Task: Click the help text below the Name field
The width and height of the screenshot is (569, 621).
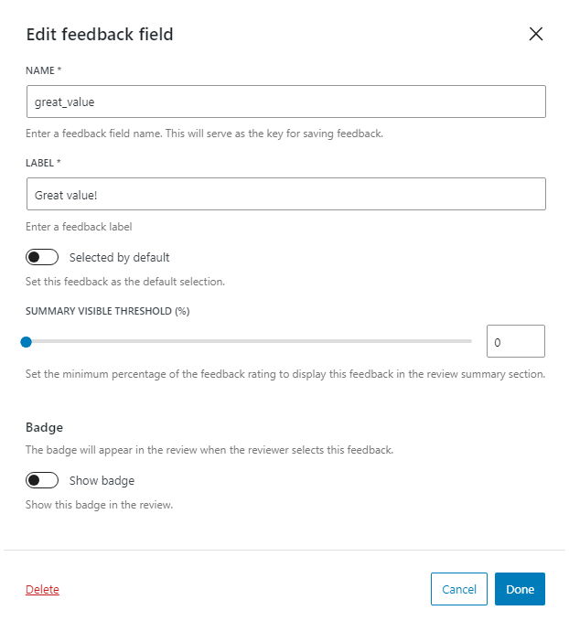Action: 204,134
